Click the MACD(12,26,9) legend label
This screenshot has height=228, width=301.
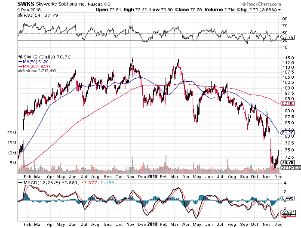coord(42,183)
